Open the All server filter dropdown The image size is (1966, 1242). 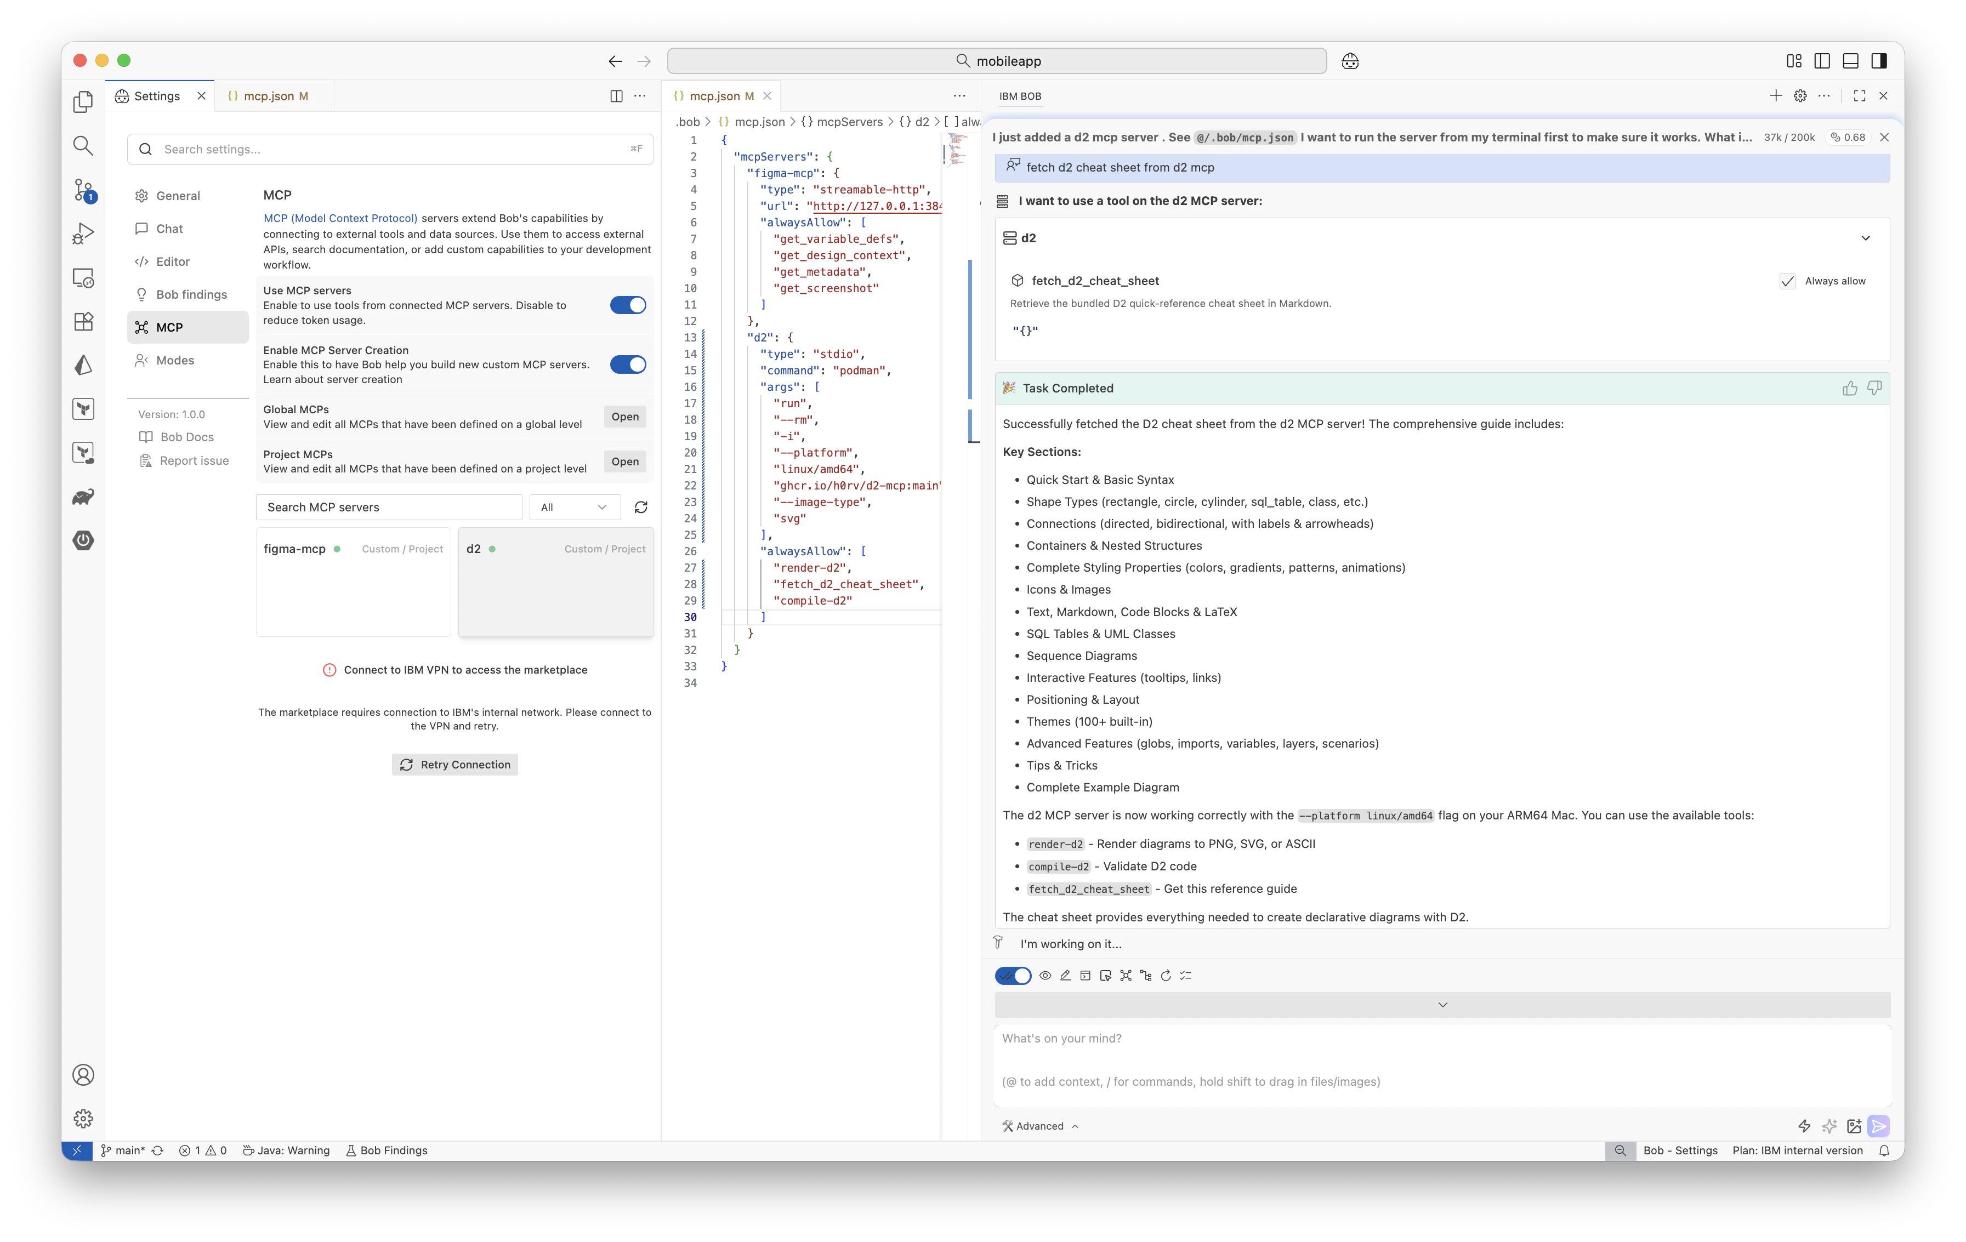(575, 508)
